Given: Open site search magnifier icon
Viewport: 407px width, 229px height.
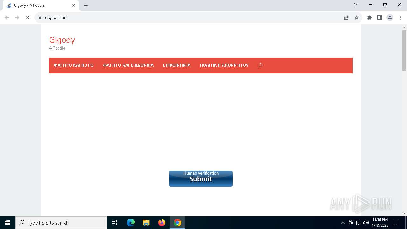Looking at the screenshot, I should coord(260,65).
